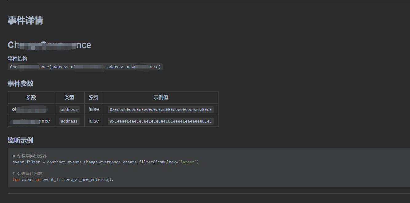Click the false value in the 'ance' row
Screen dimensions: 410x203
(x=94, y=121)
